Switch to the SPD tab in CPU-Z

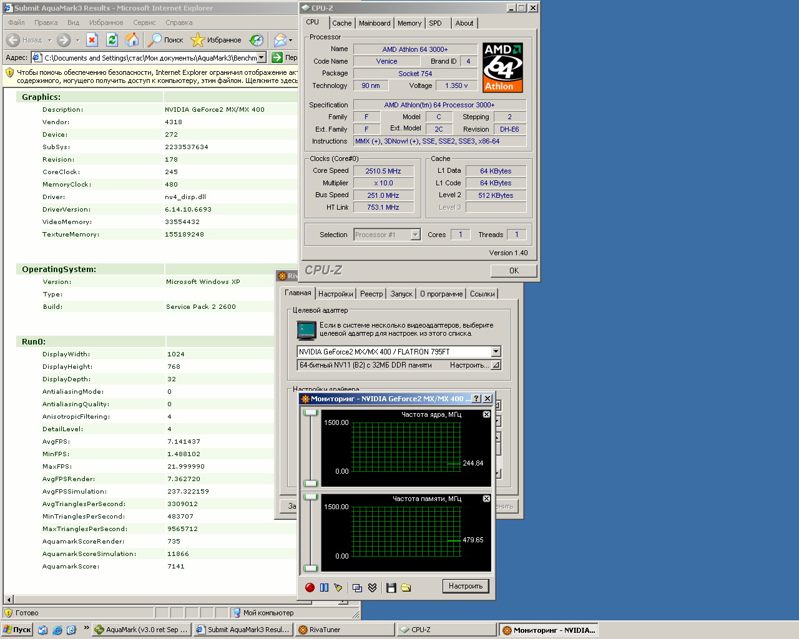(436, 23)
